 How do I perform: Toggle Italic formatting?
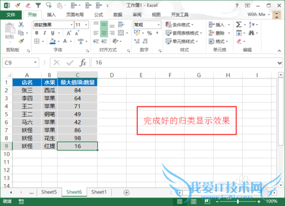pos(44,33)
